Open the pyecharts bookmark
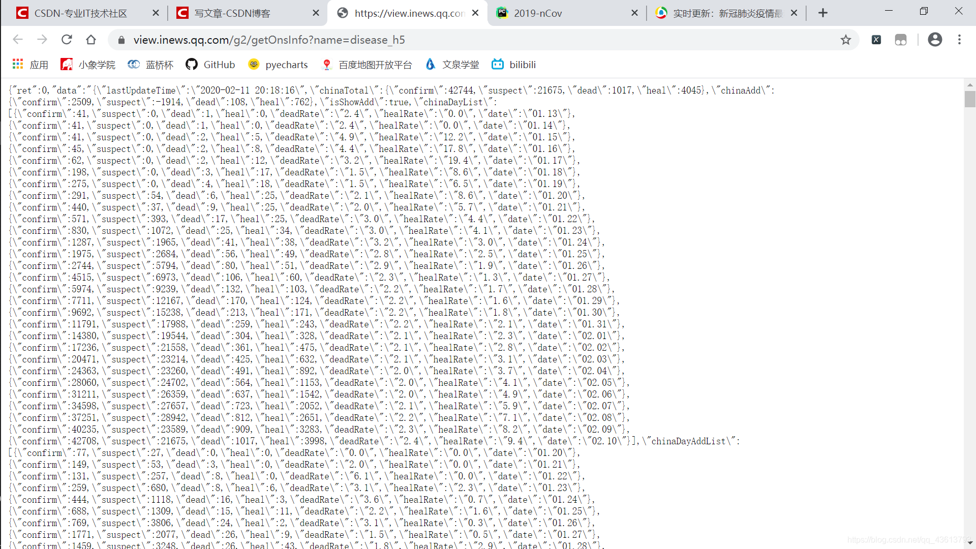 (278, 65)
